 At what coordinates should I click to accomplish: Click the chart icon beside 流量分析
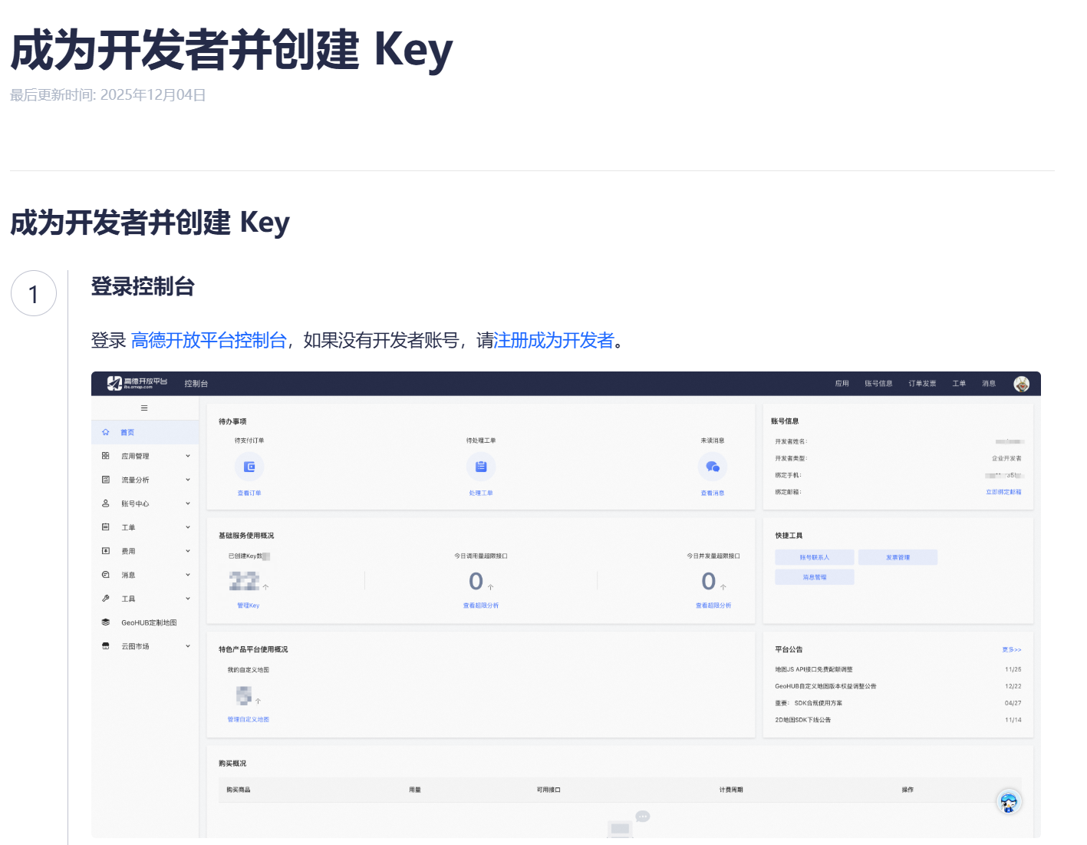tap(106, 480)
